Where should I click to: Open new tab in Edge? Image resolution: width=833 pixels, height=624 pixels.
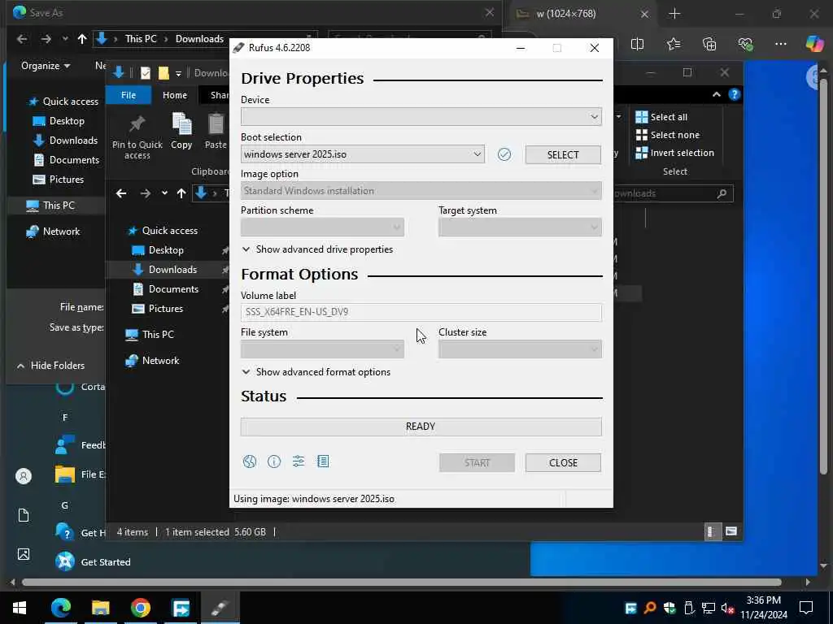pyautogui.click(x=674, y=14)
